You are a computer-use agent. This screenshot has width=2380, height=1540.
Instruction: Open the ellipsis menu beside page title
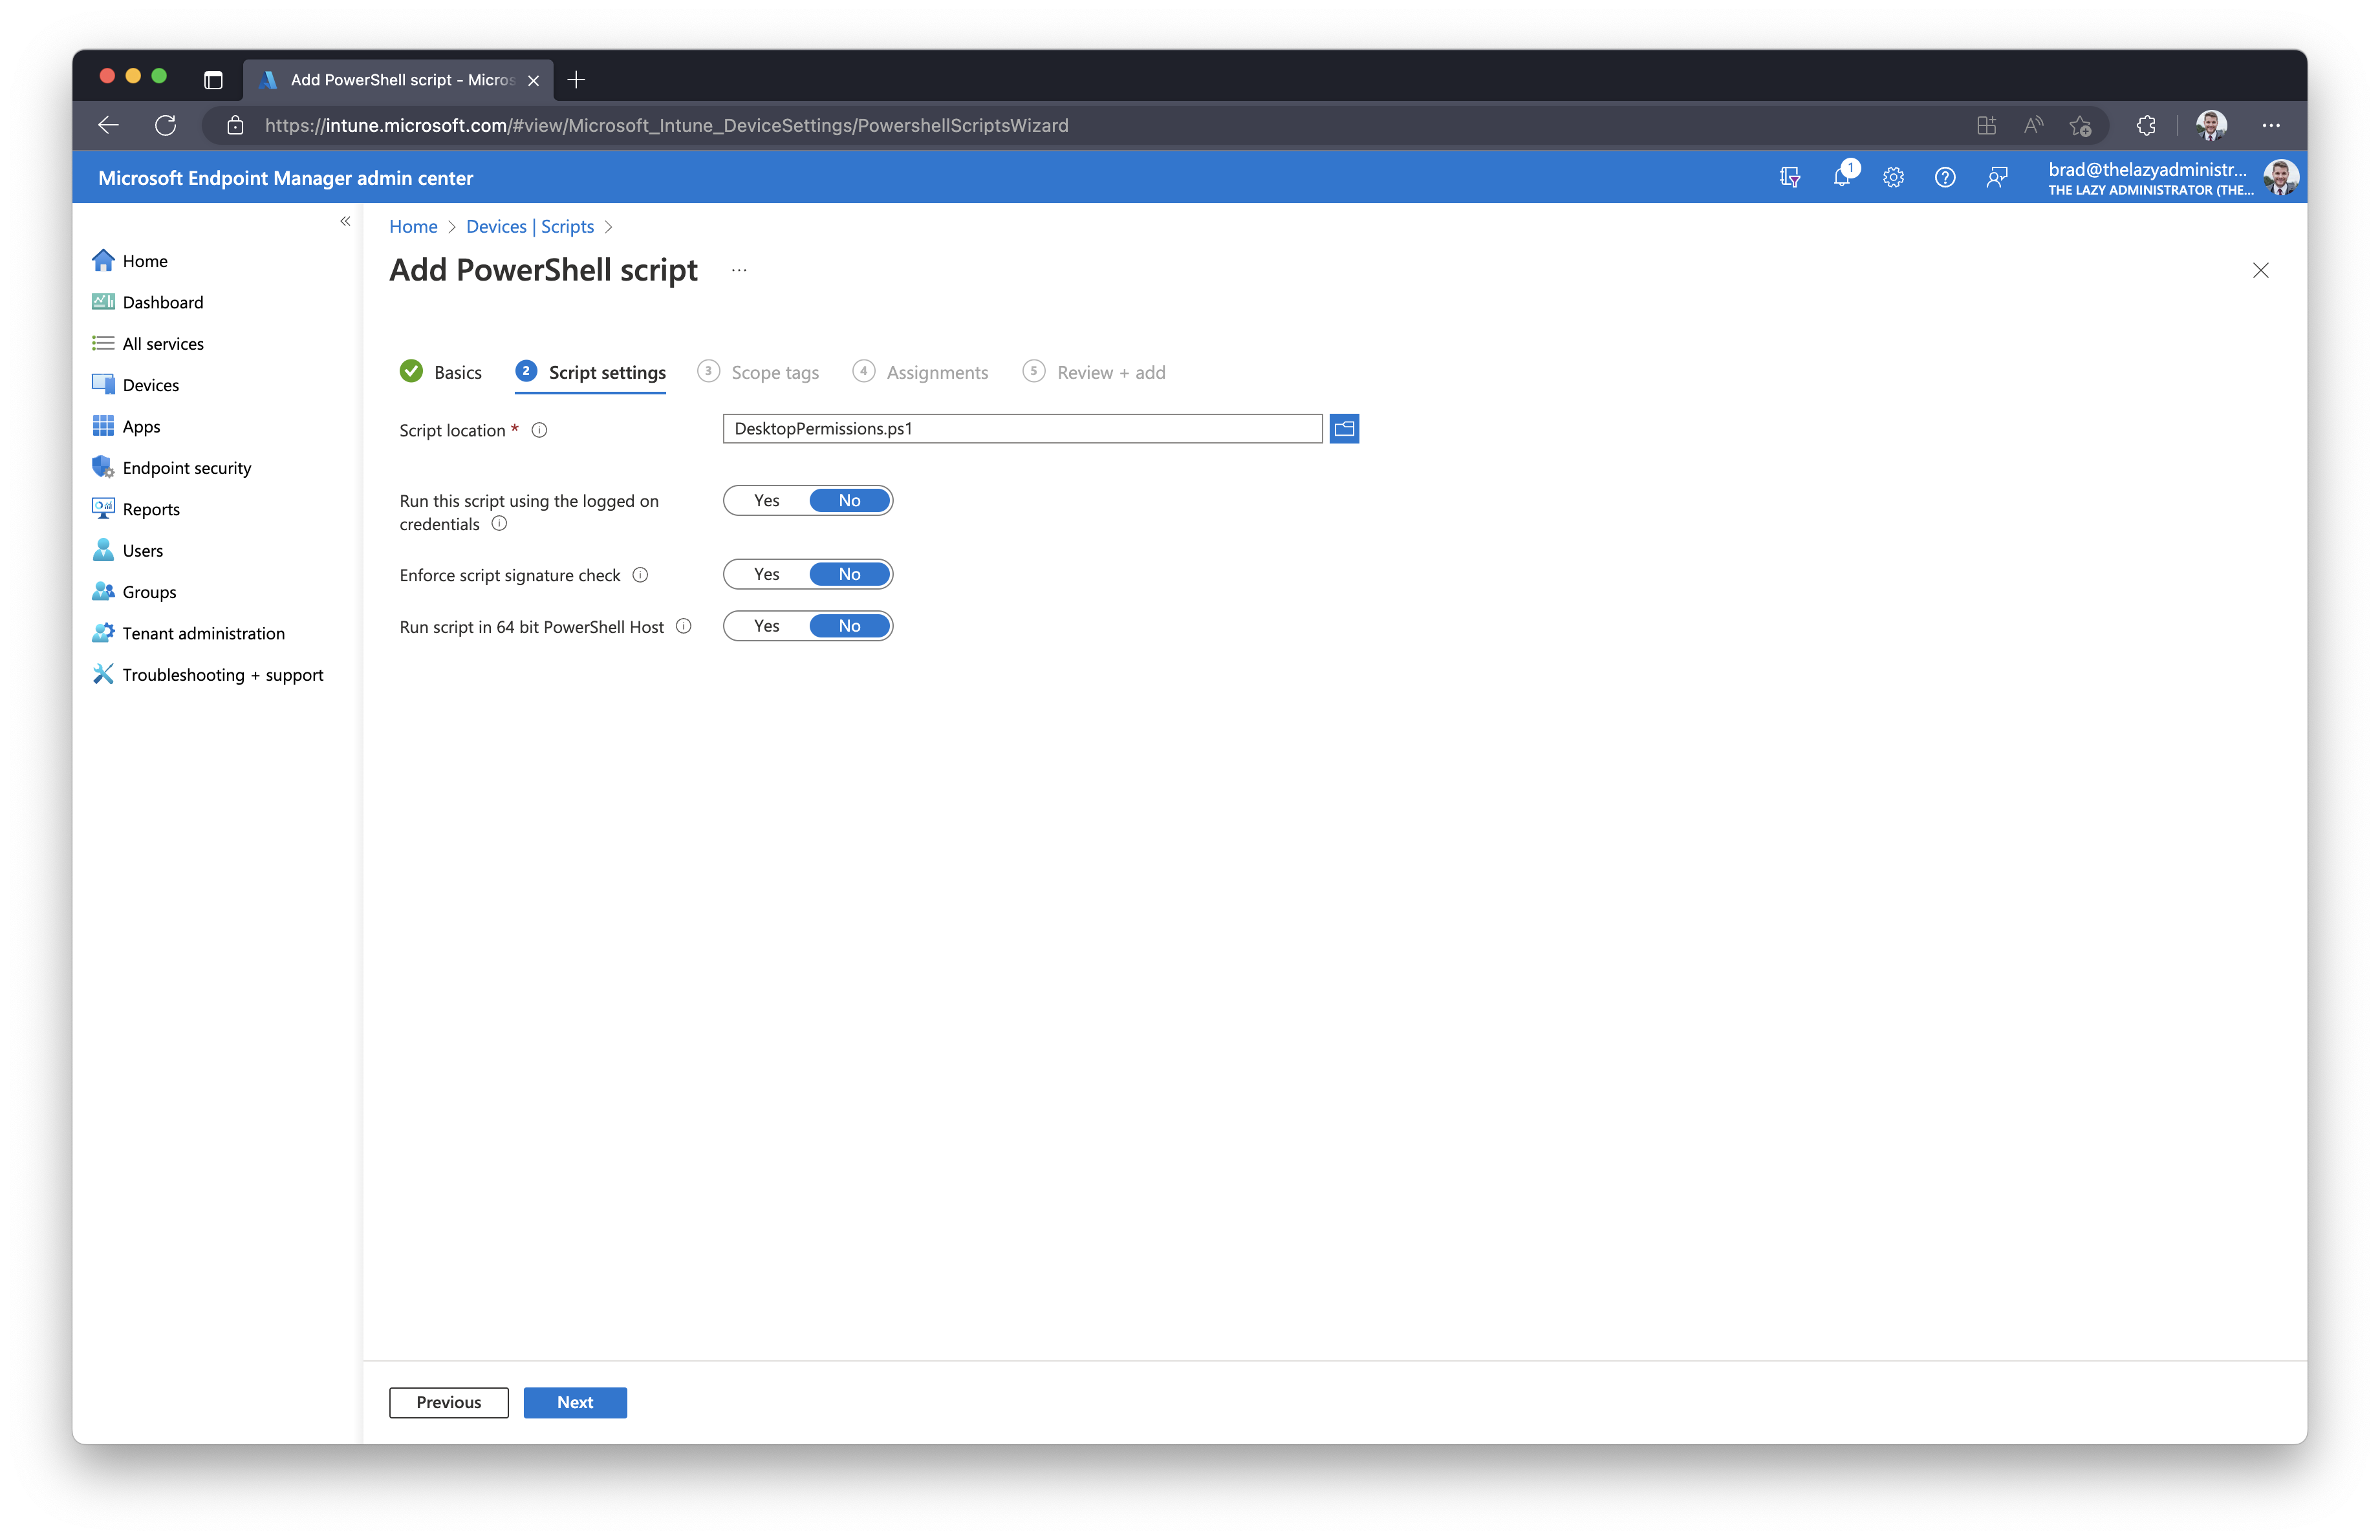739,270
